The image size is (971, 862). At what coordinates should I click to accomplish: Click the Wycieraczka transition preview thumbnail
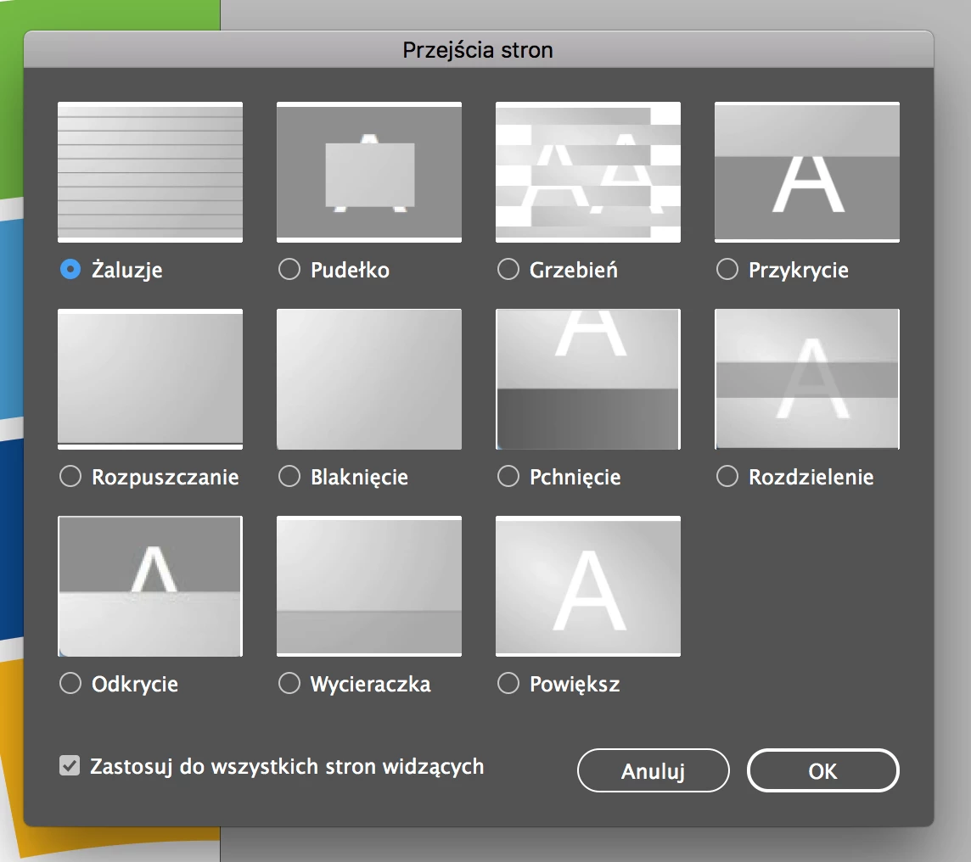point(369,586)
